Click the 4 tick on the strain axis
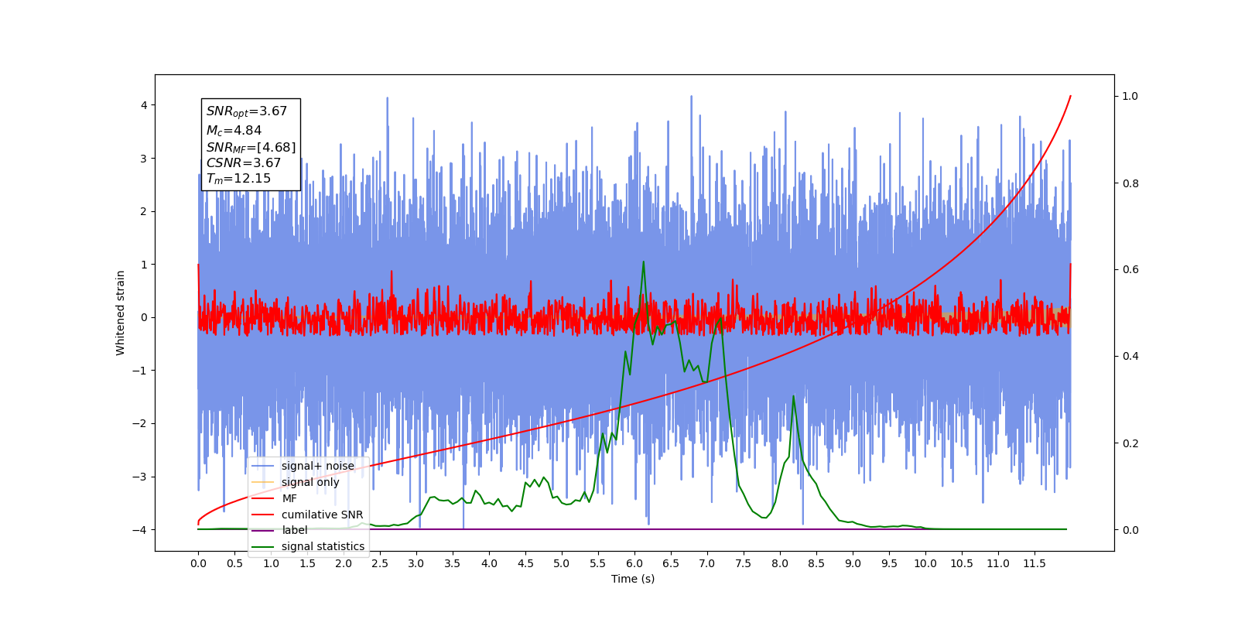Screen dimensions: 1238x619 click(x=143, y=105)
